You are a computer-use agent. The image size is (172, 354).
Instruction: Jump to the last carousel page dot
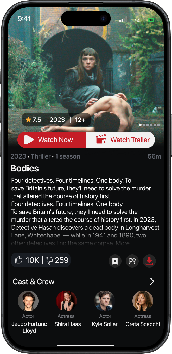coord(158,125)
